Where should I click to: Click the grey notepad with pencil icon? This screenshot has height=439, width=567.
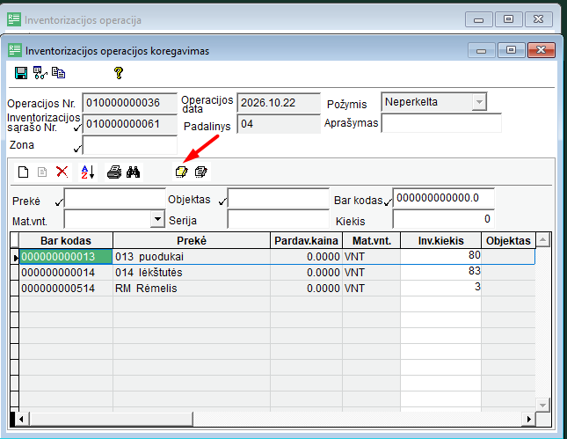click(x=200, y=172)
